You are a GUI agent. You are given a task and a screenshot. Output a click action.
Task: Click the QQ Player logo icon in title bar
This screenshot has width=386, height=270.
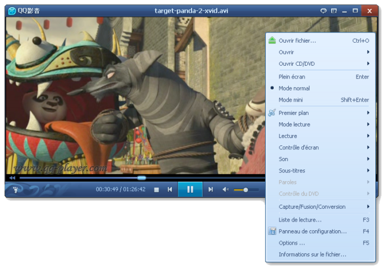tap(12, 11)
